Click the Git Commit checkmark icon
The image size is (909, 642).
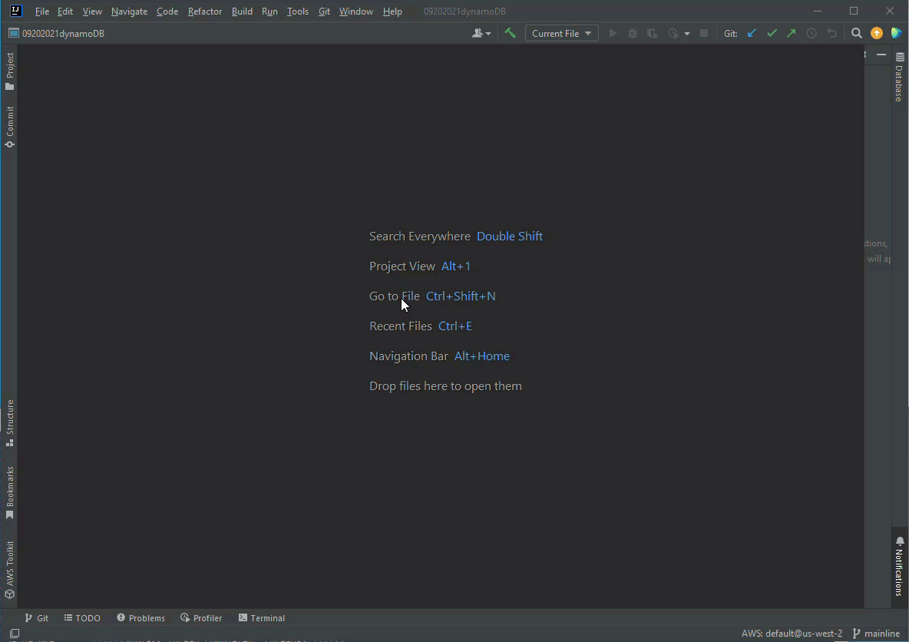(772, 33)
